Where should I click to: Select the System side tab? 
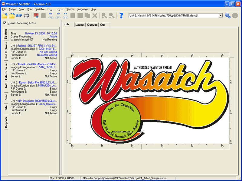(x=6, y=34)
